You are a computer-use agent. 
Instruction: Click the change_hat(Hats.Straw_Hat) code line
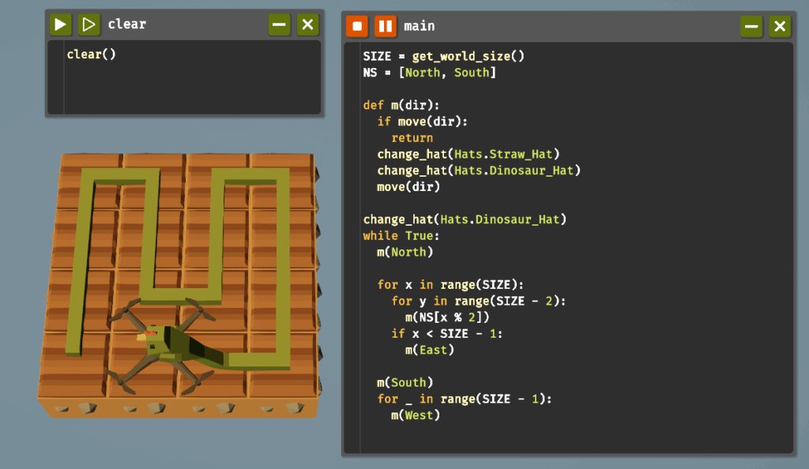[x=468, y=154]
